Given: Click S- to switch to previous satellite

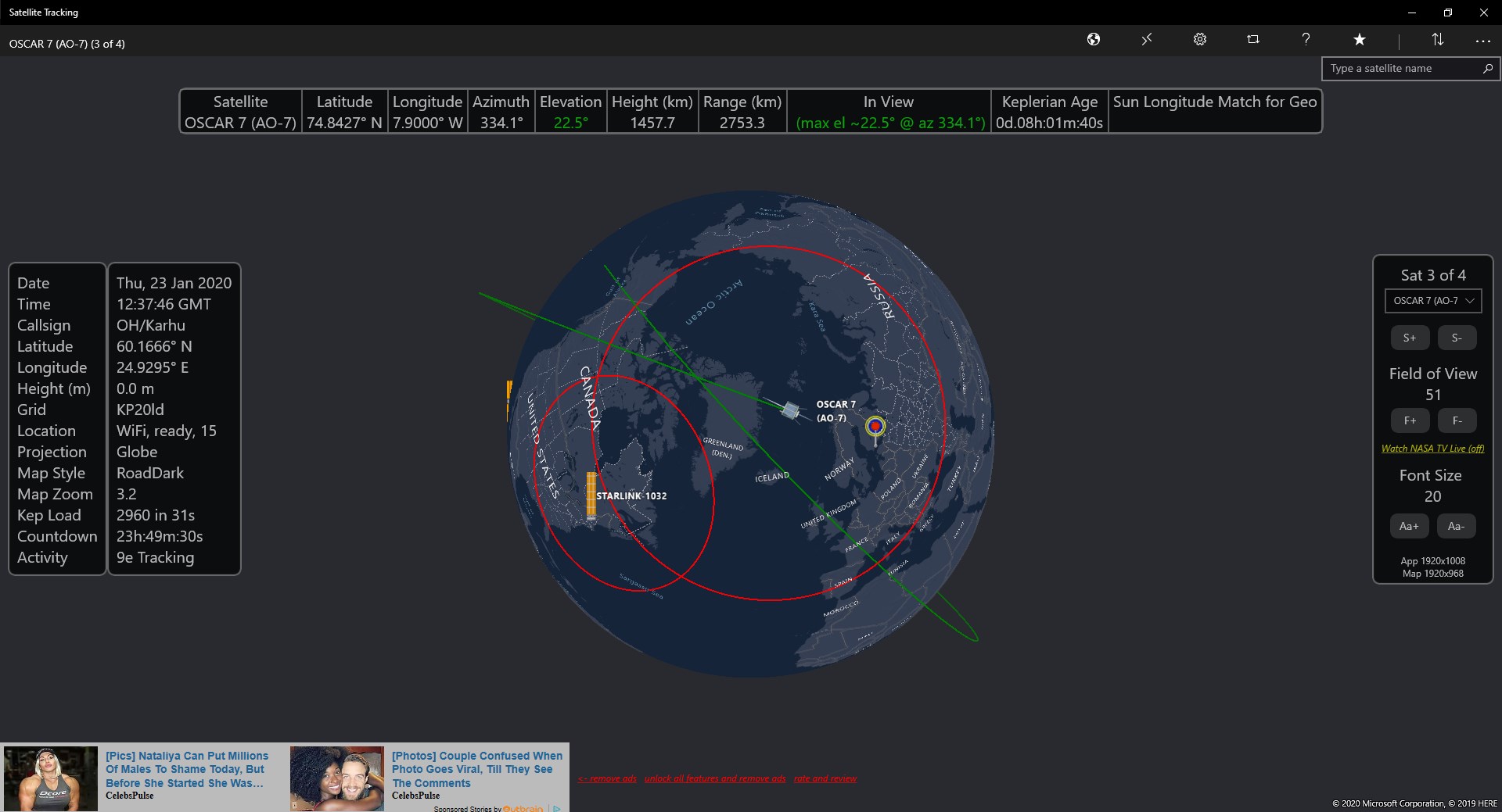Looking at the screenshot, I should tap(1457, 338).
